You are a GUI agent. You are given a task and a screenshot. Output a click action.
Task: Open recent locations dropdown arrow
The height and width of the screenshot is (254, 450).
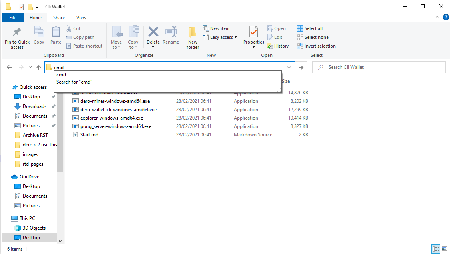coord(30,67)
